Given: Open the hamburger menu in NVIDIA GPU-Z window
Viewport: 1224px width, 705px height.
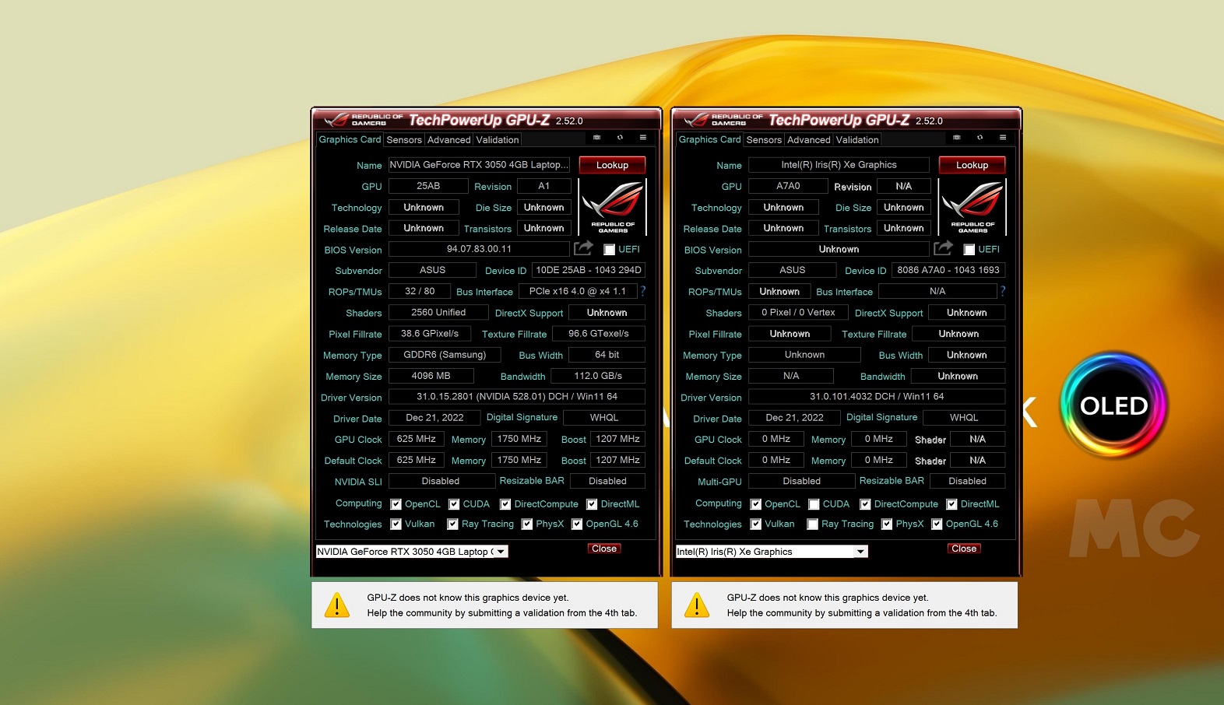Looking at the screenshot, I should [643, 138].
